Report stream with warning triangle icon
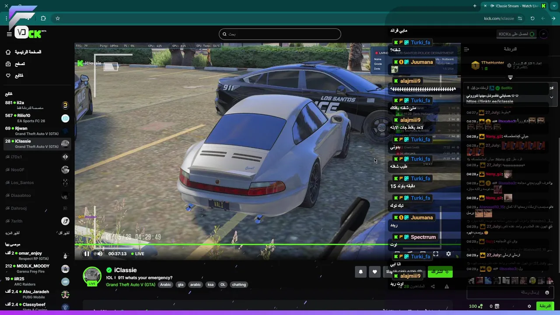The image size is (560, 315). pyautogui.click(x=447, y=287)
